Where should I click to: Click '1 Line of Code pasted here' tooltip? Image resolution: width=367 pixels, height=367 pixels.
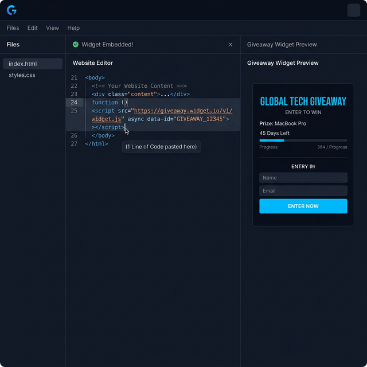click(161, 147)
